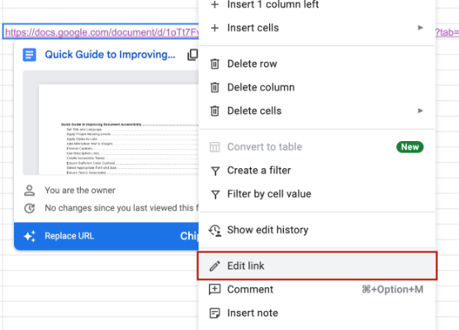Click the Replace URL sparkle icon
The width and height of the screenshot is (459, 330).
point(30,236)
